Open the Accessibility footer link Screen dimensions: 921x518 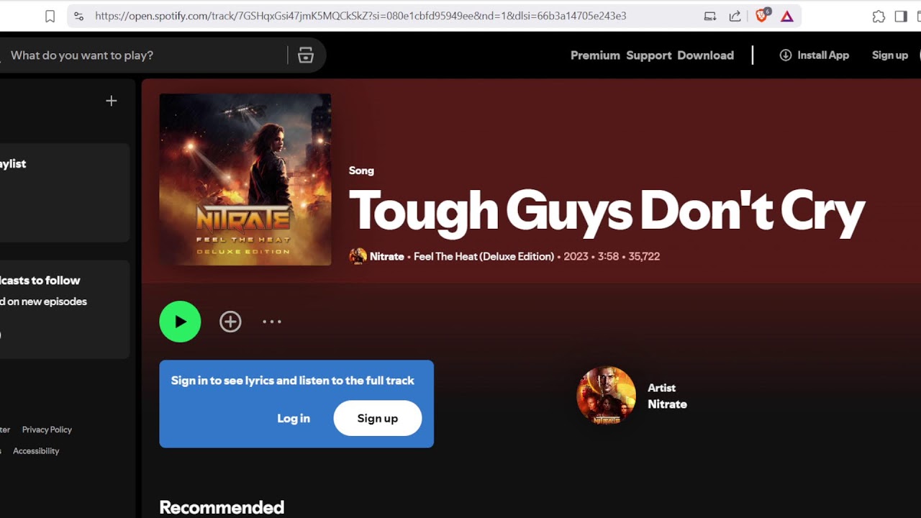click(x=36, y=451)
